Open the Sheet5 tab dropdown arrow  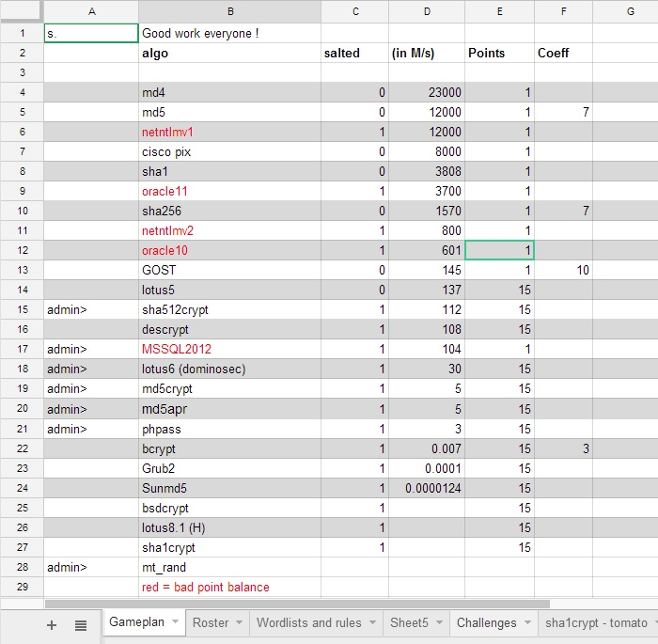click(439, 622)
